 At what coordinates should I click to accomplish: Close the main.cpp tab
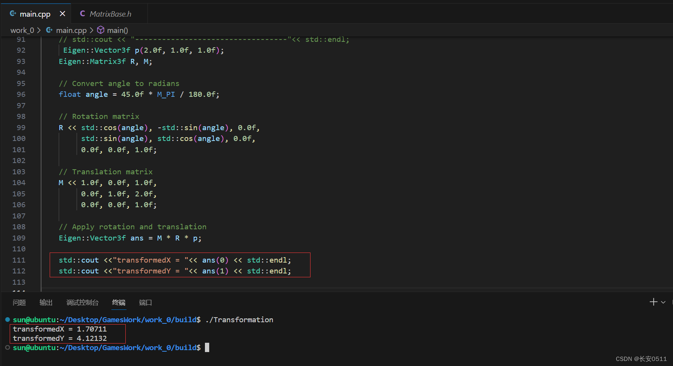[62, 14]
